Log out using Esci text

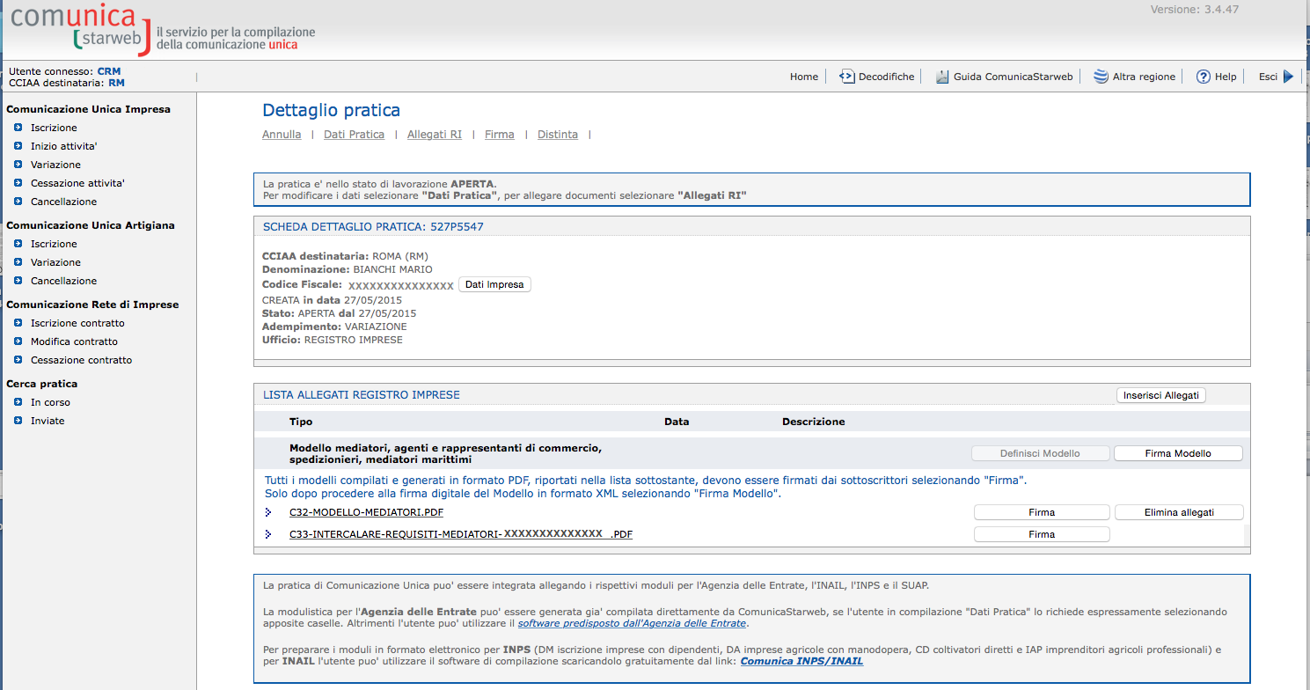(x=1268, y=77)
